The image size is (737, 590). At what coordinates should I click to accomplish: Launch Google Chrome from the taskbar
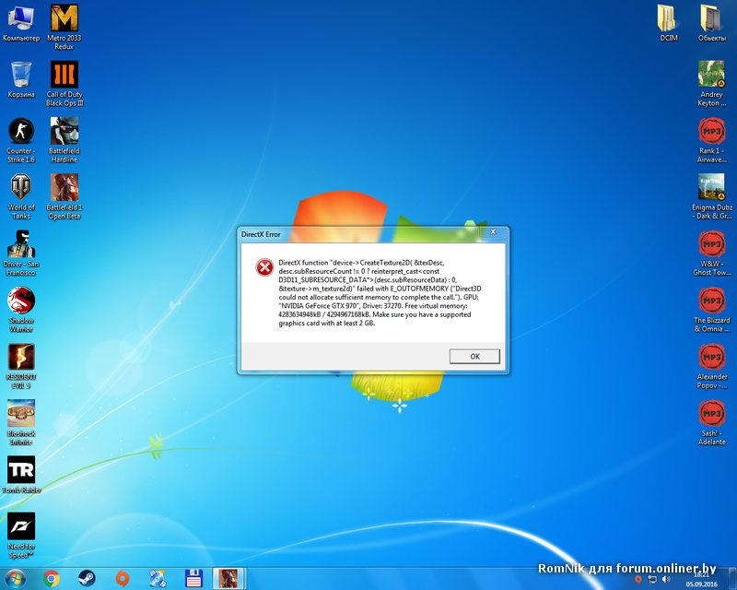(52, 578)
